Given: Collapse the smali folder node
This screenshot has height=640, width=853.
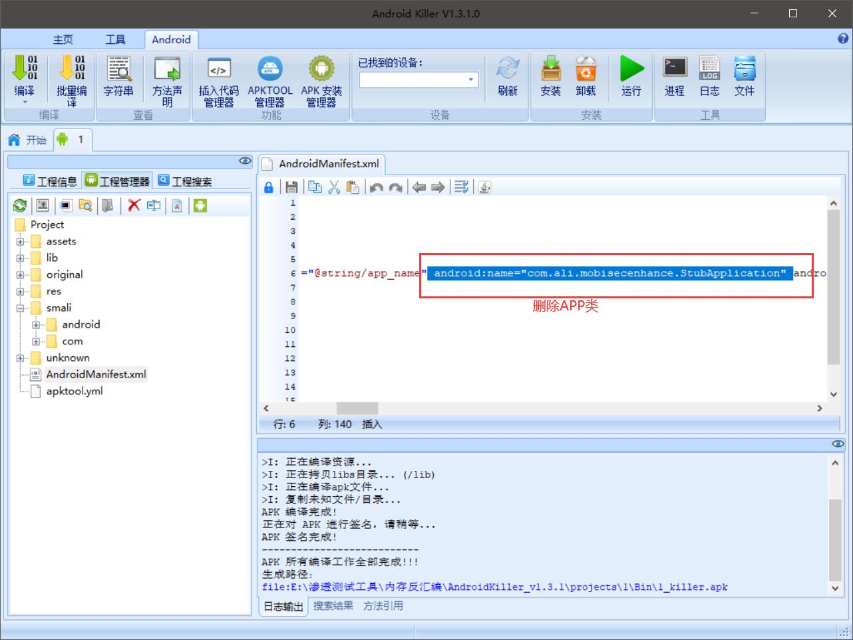Looking at the screenshot, I should (20, 308).
